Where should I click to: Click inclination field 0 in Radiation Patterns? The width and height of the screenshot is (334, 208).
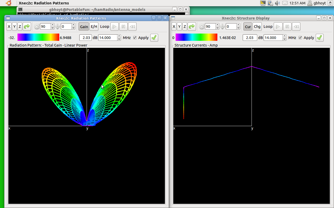point(66,27)
